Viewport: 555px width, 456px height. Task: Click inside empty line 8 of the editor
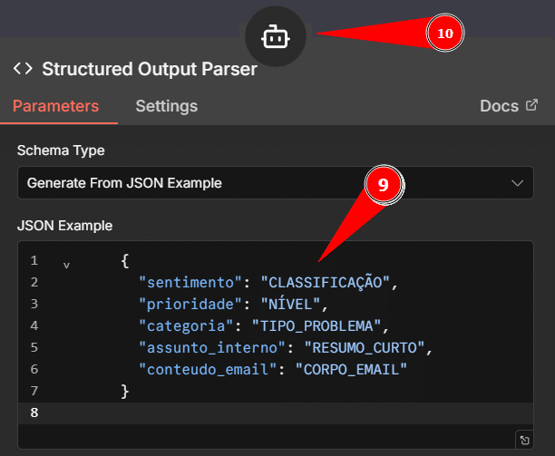click(x=276, y=412)
